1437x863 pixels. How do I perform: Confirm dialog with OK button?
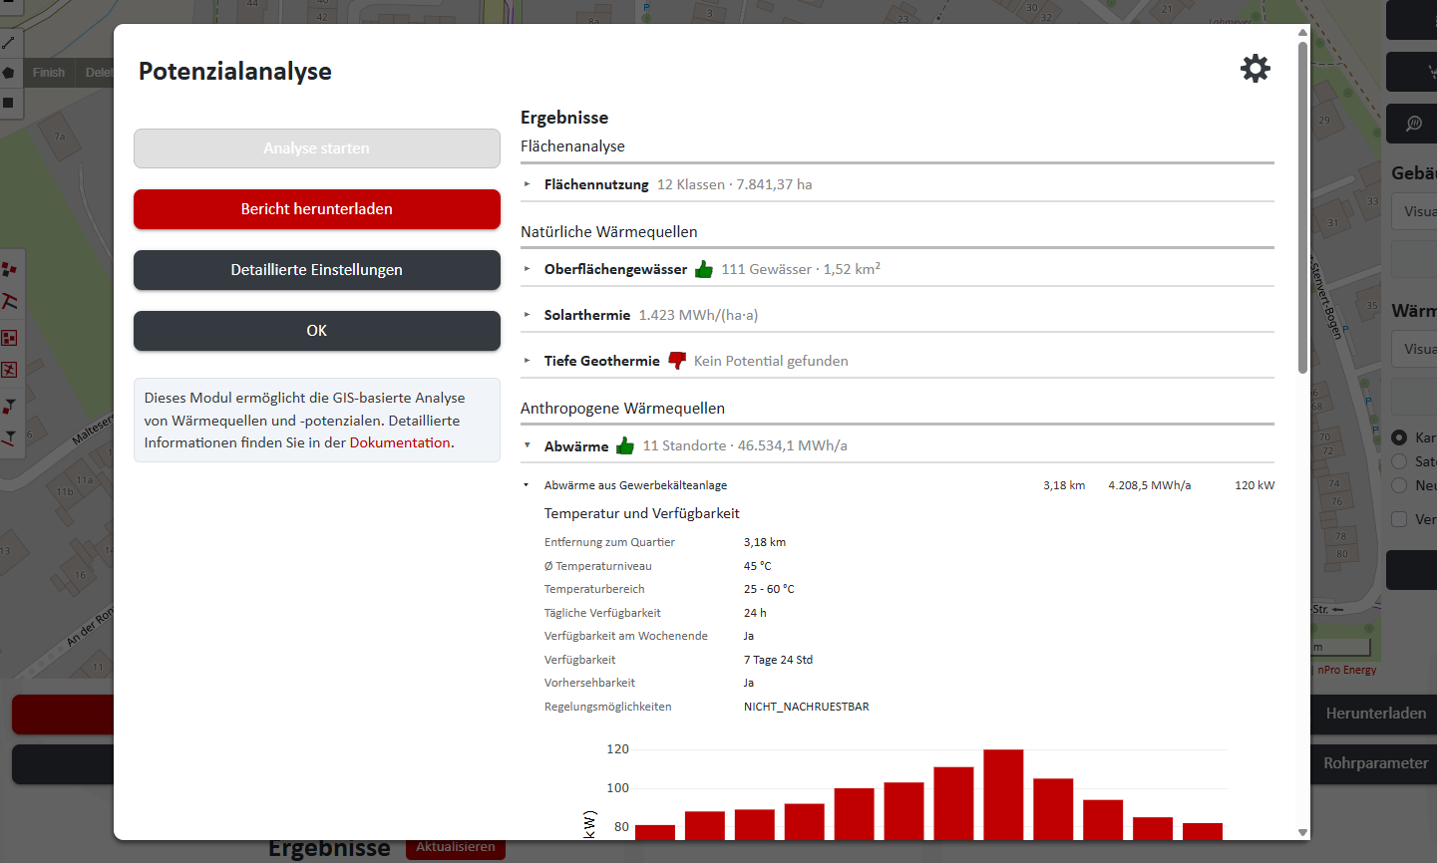tap(317, 331)
